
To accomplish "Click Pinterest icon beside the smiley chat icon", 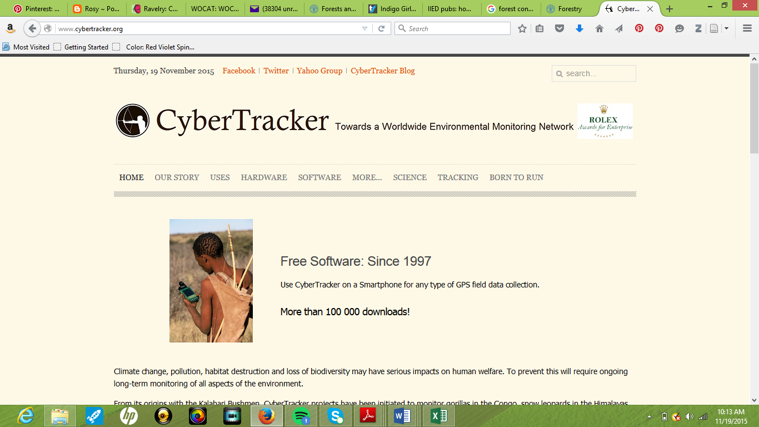I will [x=659, y=28].
